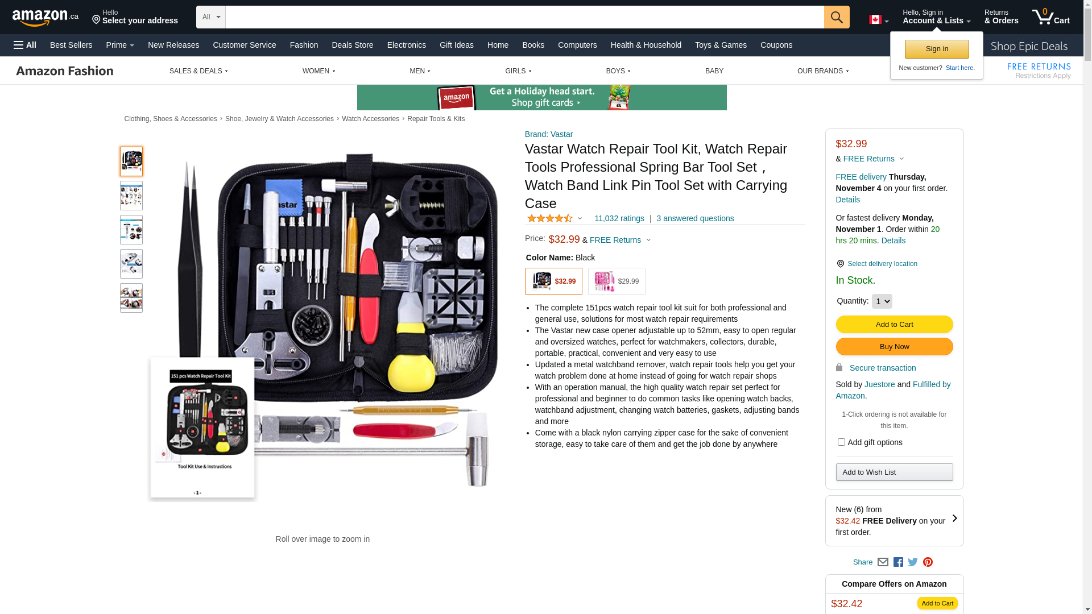Click the Canada flag language selector

point(879,20)
